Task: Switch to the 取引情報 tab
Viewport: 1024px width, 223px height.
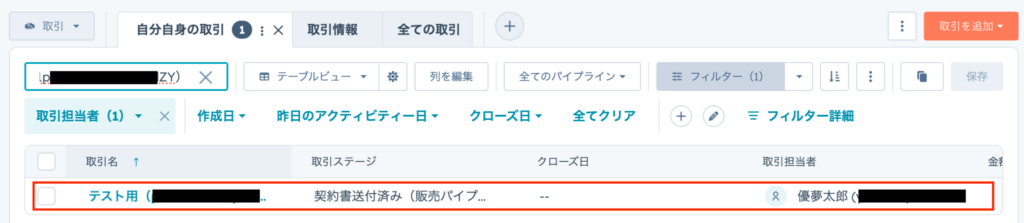Action: [x=332, y=30]
